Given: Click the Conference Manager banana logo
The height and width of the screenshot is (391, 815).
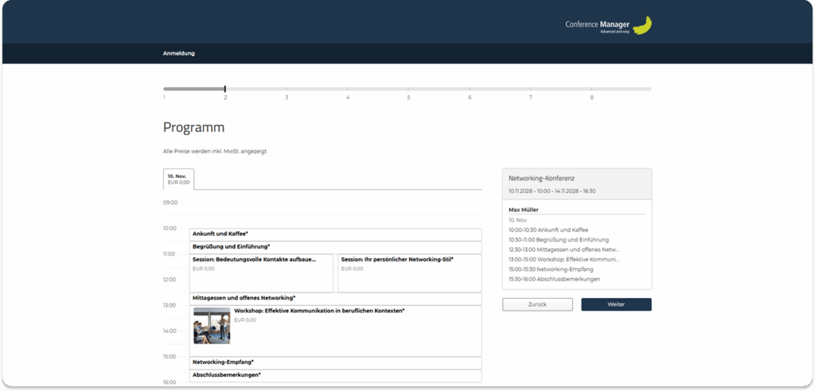Looking at the screenshot, I should coord(641,25).
